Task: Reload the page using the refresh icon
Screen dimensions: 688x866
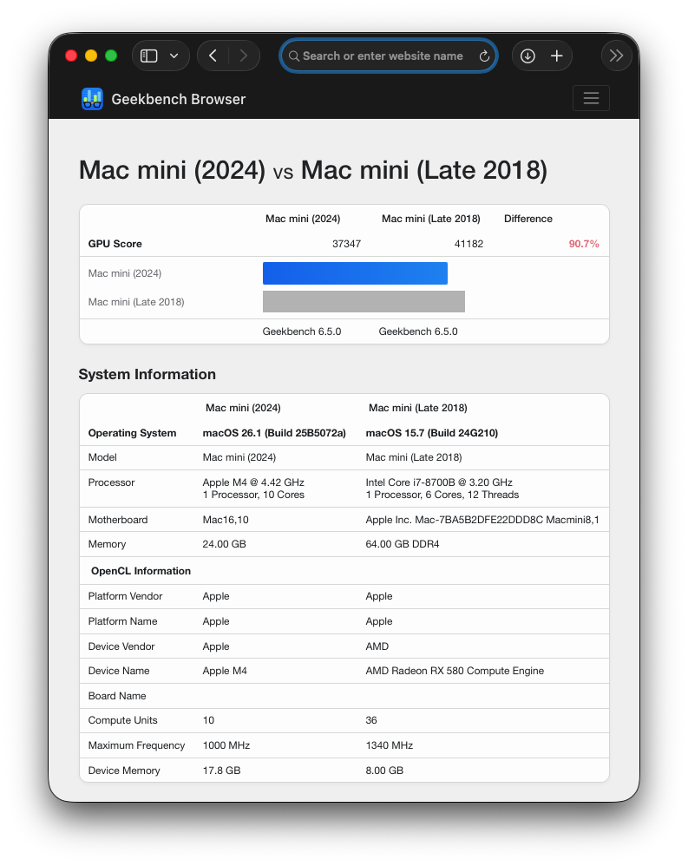Action: (484, 56)
